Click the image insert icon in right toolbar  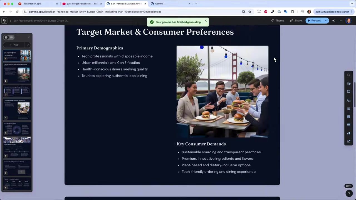[348, 109]
